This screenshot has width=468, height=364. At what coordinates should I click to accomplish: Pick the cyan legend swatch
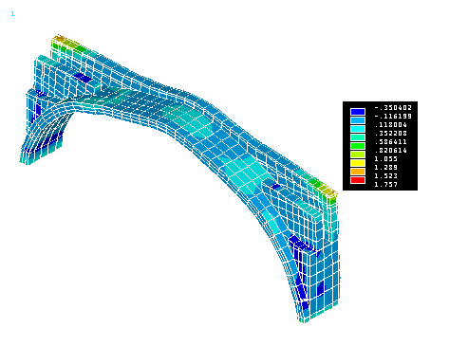click(358, 129)
